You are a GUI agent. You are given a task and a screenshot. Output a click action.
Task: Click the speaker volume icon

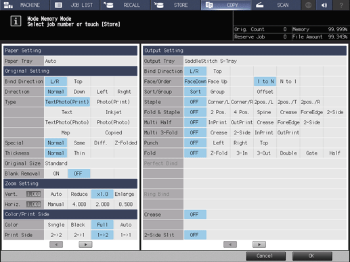[324, 5]
